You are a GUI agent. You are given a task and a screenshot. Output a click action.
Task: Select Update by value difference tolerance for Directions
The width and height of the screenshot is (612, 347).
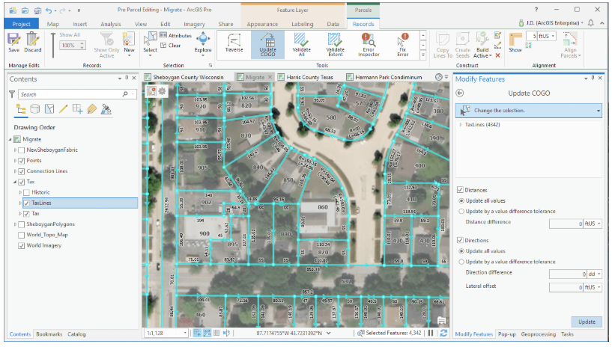coord(460,262)
